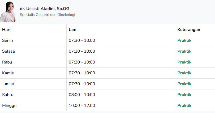Click the Jam column header
Screen dimensions: 215x113
(x=72, y=30)
